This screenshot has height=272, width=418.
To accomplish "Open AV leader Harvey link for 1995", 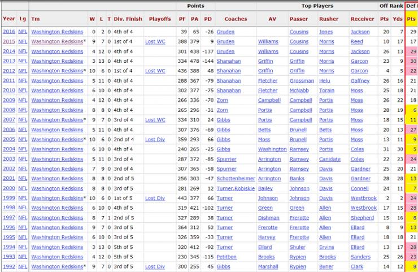I will point(267,238).
